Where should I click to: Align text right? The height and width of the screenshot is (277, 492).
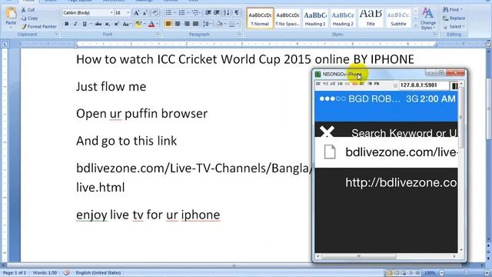pos(187,24)
